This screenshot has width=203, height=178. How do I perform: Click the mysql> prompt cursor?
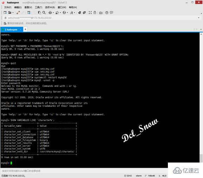(11, 163)
